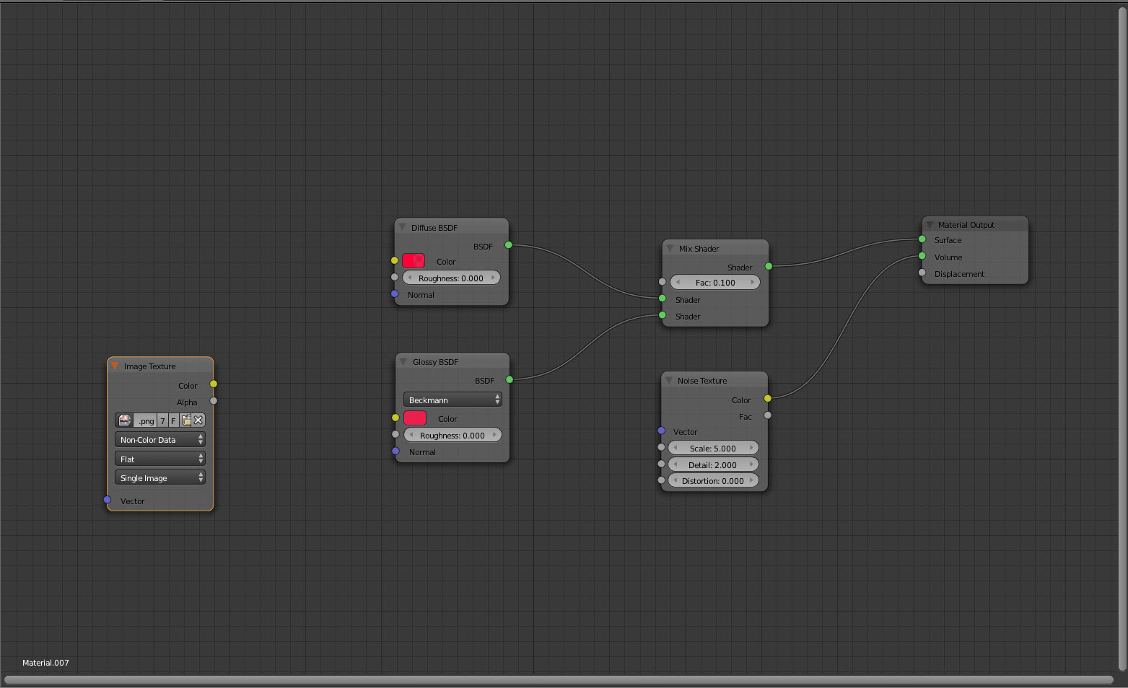The image size is (1128, 688).
Task: Click the Fac: 0.100 slider on Mix Shader
Action: 714,282
